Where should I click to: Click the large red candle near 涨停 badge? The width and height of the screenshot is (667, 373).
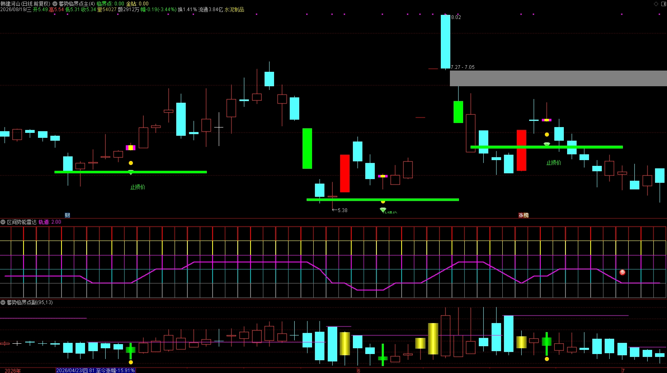(x=521, y=150)
